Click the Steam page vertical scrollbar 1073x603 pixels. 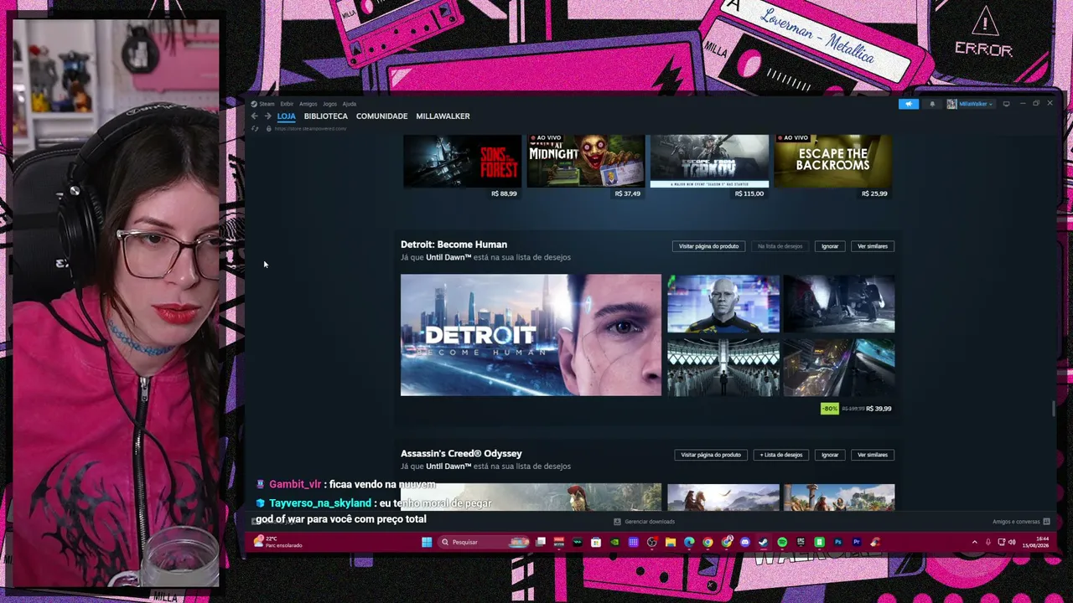[1054, 408]
